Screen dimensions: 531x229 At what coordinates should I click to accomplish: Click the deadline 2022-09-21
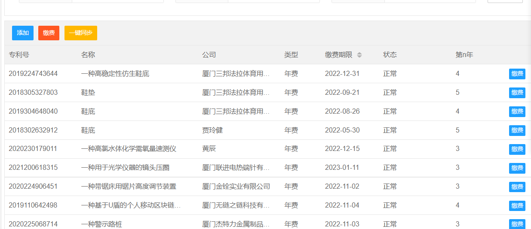click(342, 93)
